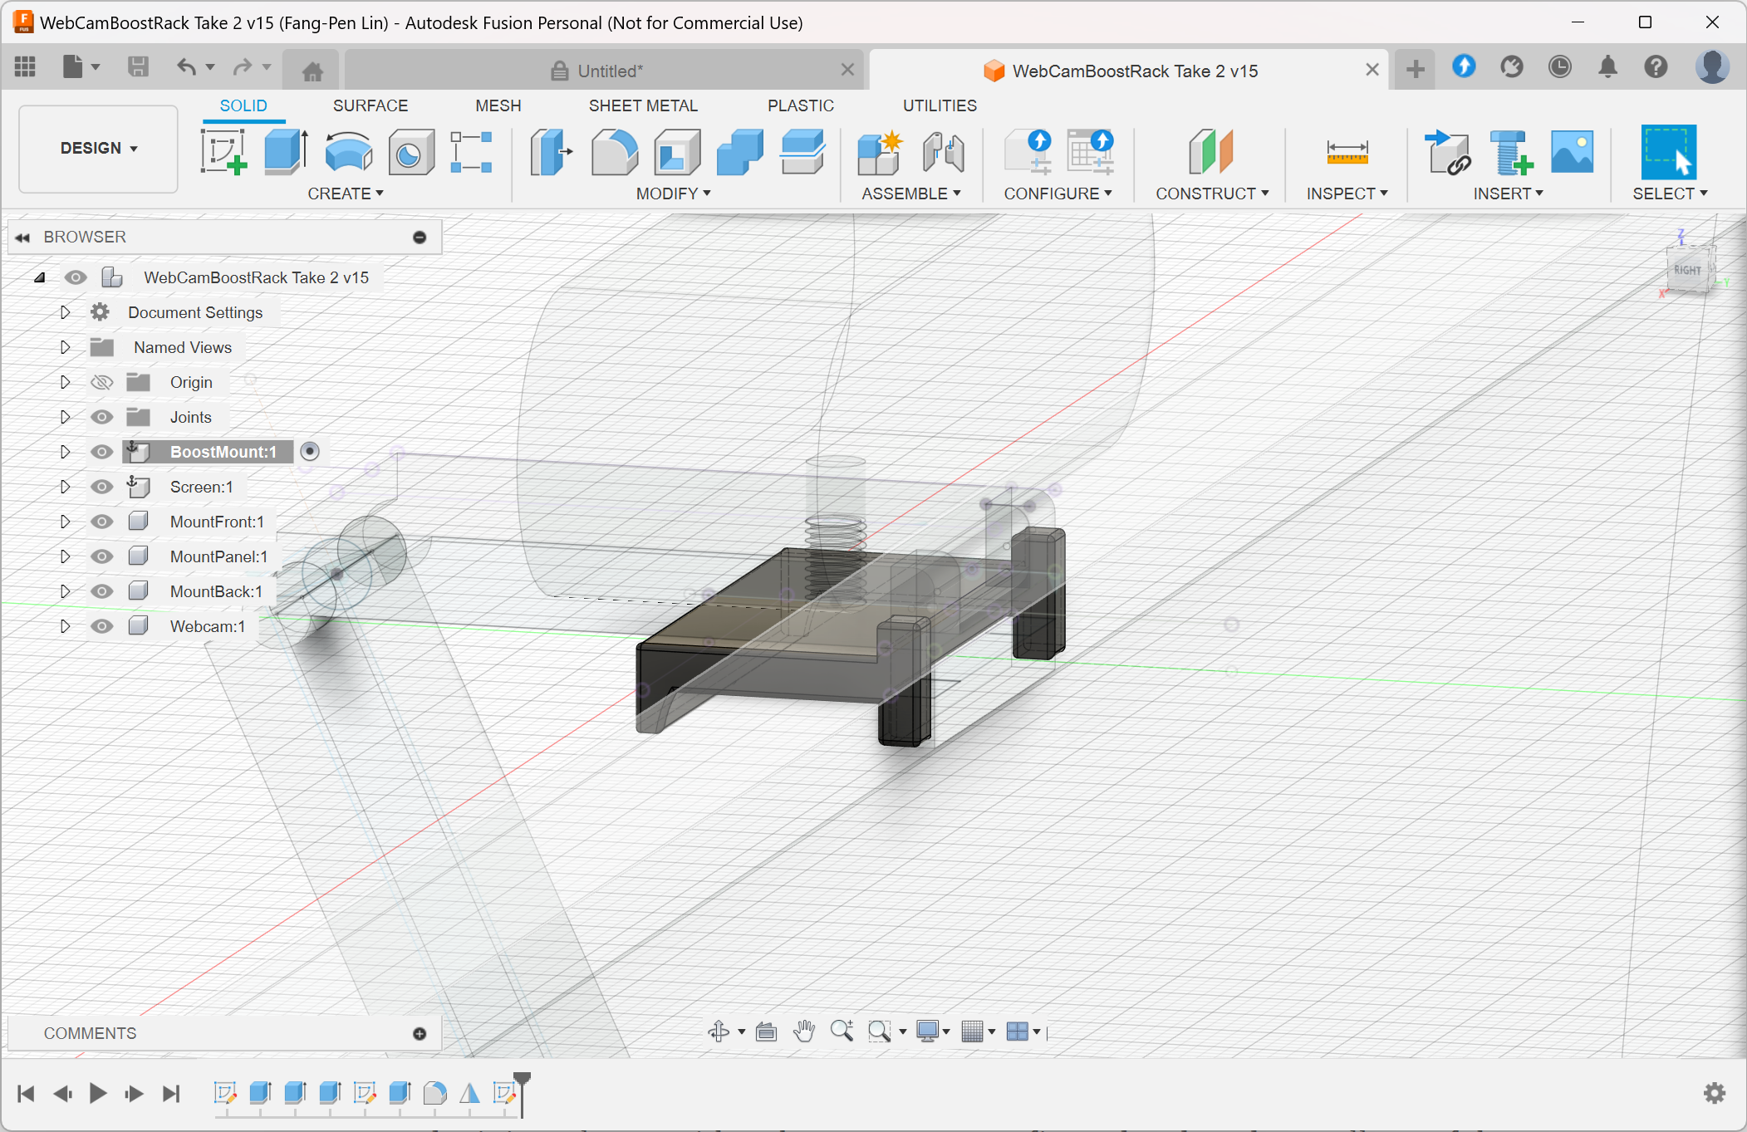Click the Add Comment button
The height and width of the screenshot is (1132, 1747).
420,1032
